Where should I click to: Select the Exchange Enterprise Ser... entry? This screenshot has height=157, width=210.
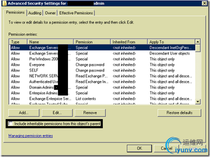coord(103,99)
